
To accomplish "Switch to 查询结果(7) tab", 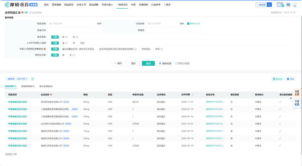I will (11, 86).
